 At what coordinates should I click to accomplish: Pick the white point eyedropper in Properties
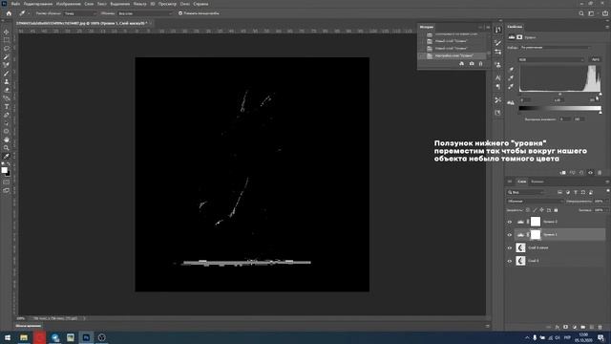pyautogui.click(x=511, y=87)
